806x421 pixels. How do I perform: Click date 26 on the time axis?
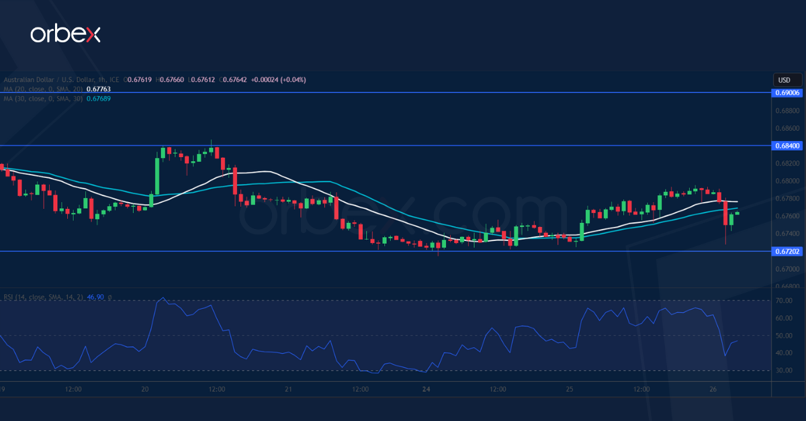(x=713, y=389)
